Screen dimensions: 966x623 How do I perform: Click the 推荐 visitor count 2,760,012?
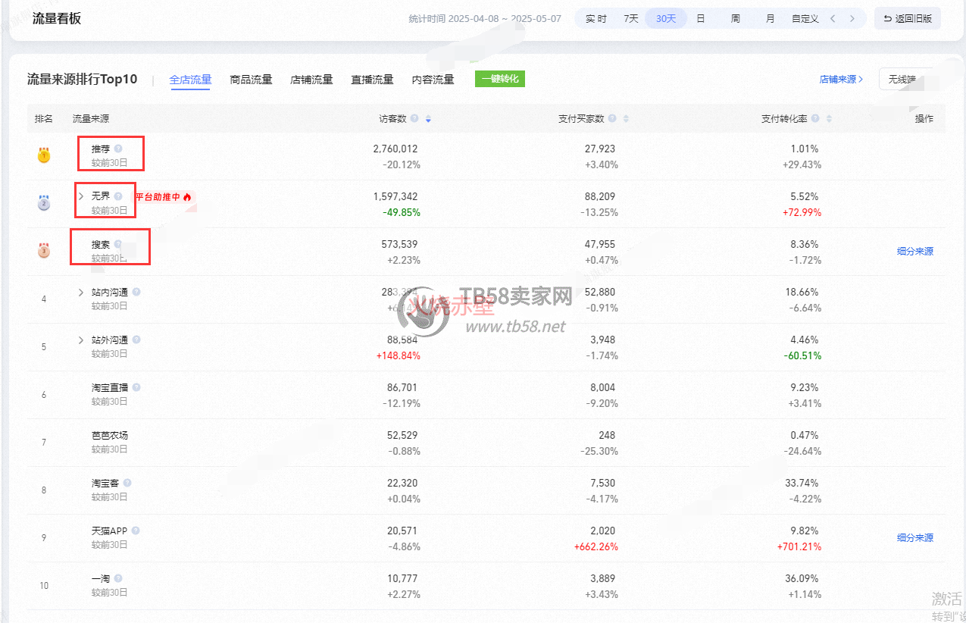[x=395, y=149]
